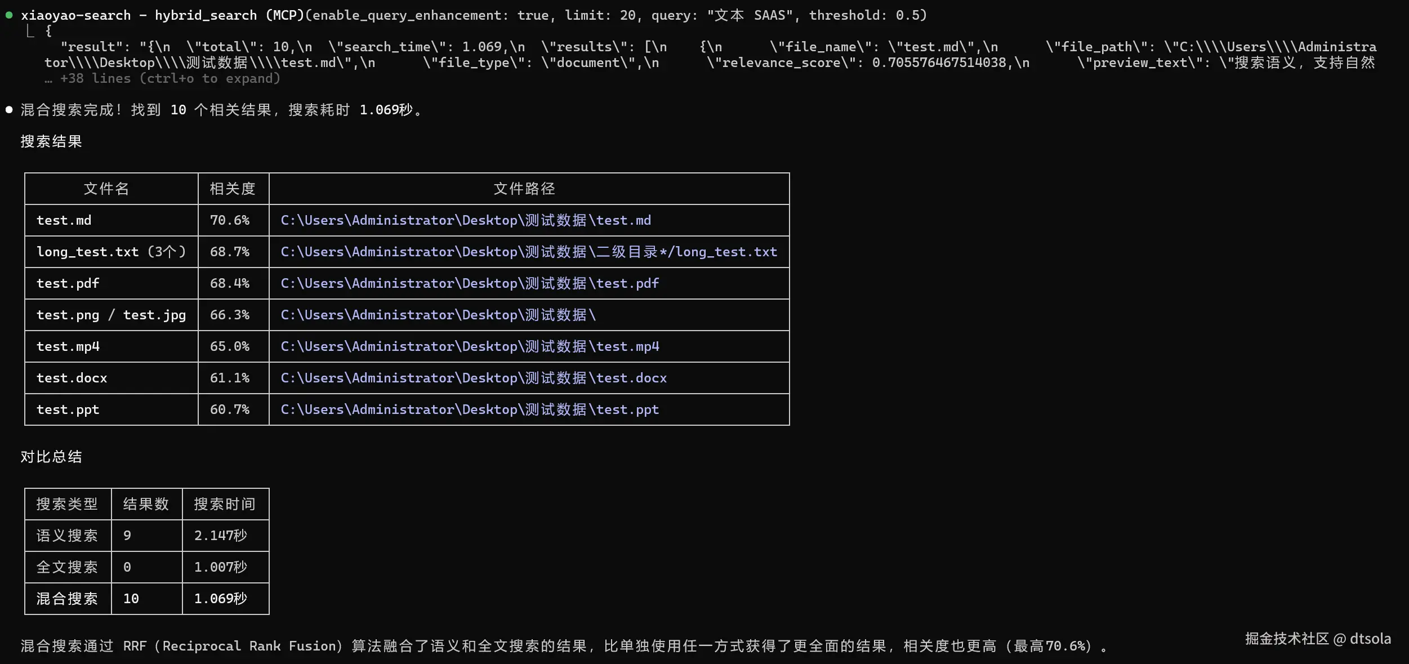Click the 测试数据 folder path link
This screenshot has height=664, width=1409.
(438, 315)
